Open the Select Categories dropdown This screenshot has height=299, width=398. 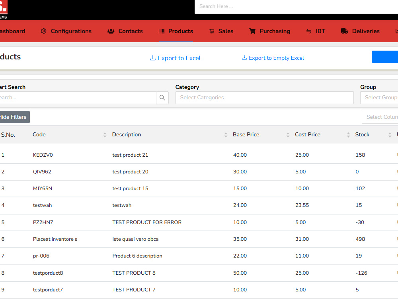(x=265, y=98)
